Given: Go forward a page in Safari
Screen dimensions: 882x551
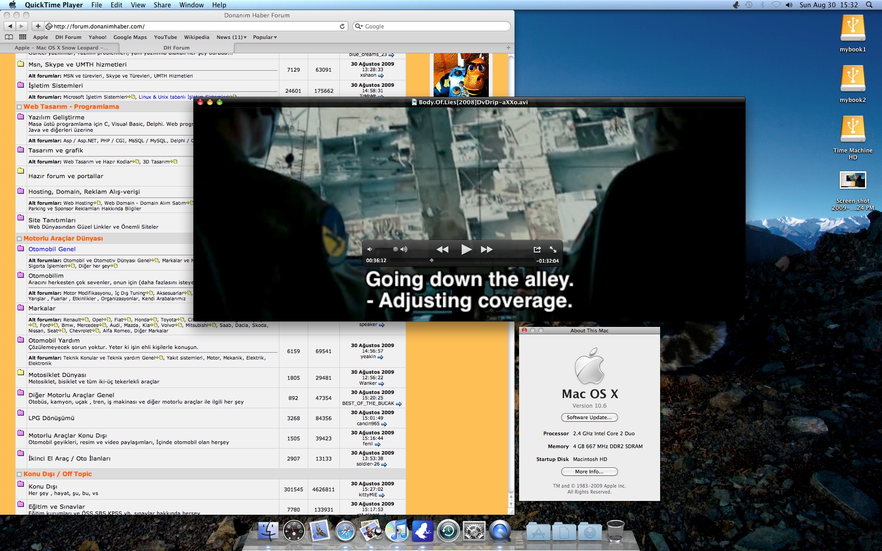Looking at the screenshot, I should (21, 26).
